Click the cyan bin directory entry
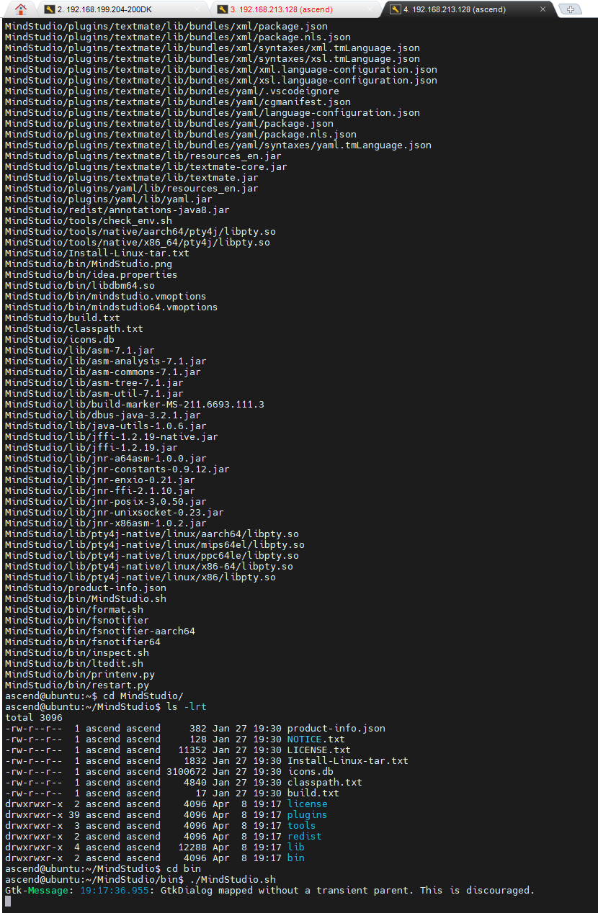598x913 pixels. point(295,858)
